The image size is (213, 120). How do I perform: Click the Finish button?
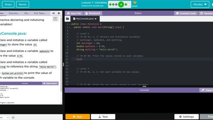coord(206,117)
